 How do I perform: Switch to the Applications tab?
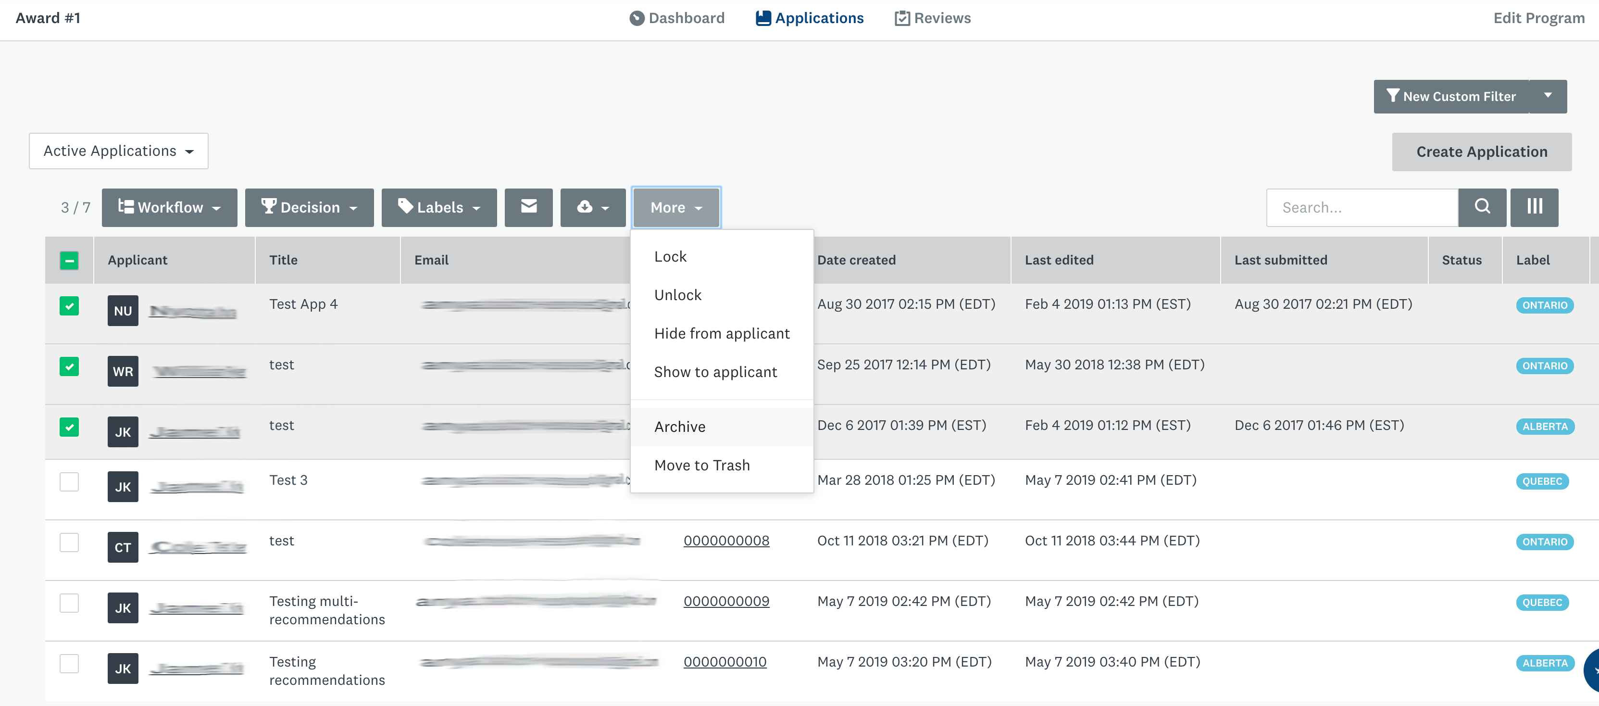click(810, 18)
